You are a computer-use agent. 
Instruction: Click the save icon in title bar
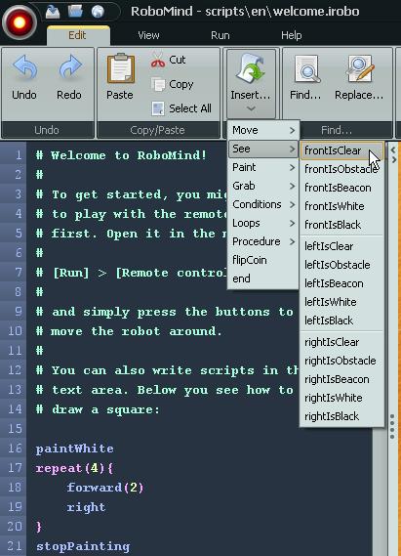tap(53, 12)
